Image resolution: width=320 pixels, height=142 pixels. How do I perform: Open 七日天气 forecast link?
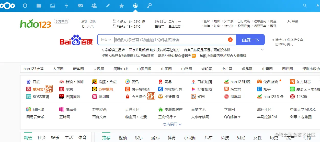87,26
